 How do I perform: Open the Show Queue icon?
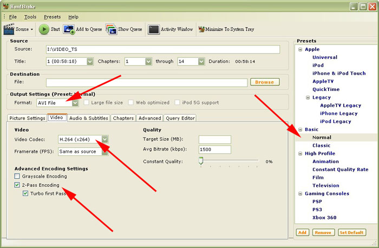point(111,29)
